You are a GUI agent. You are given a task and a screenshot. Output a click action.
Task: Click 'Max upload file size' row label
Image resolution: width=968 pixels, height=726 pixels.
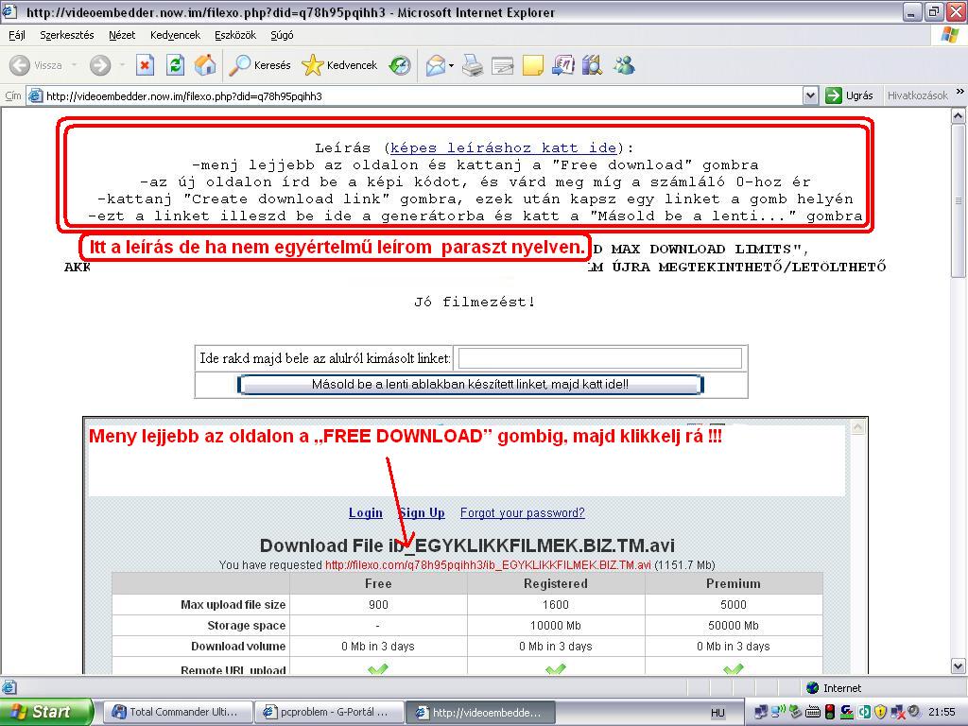pyautogui.click(x=233, y=604)
